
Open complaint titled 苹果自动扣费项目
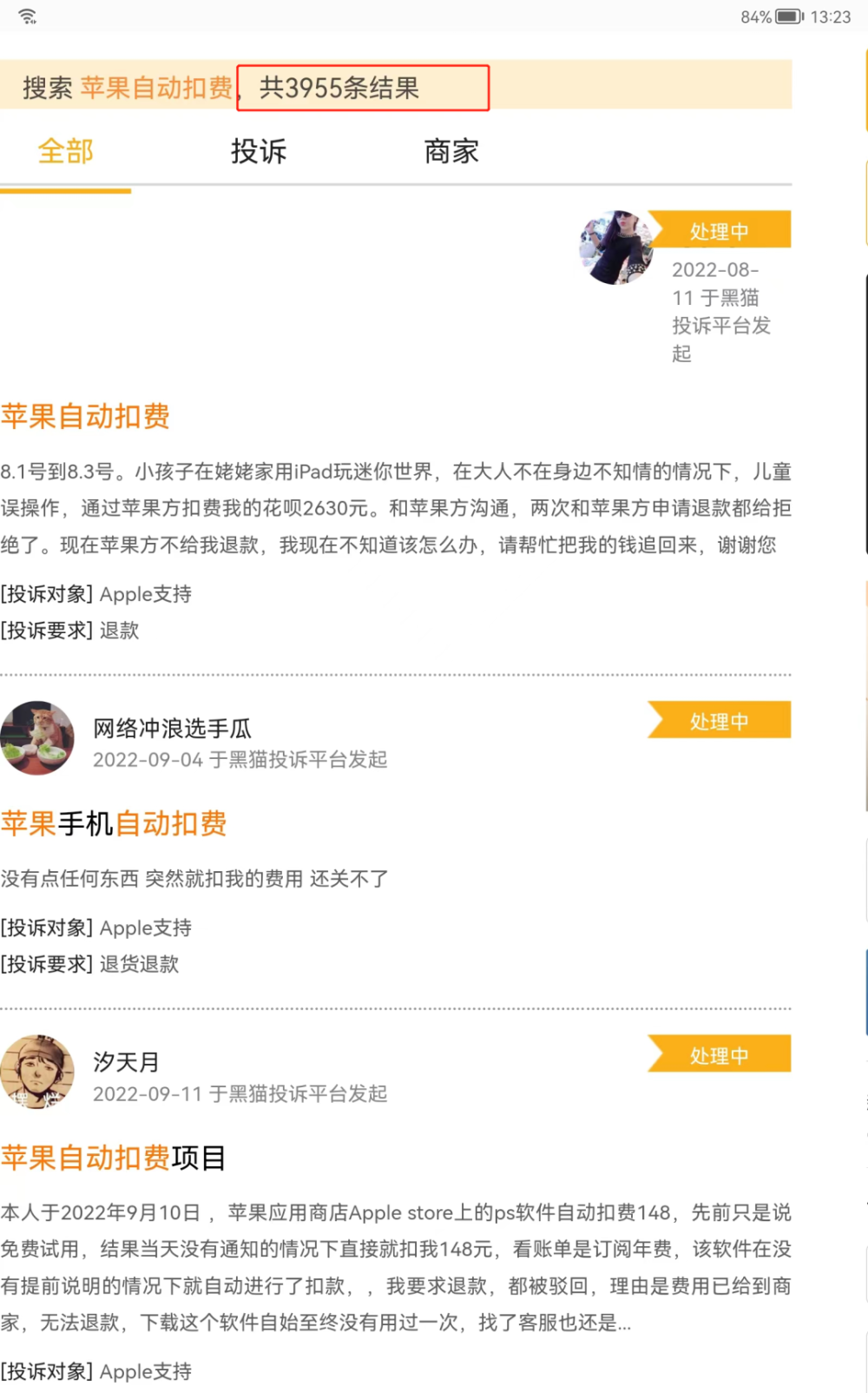tap(114, 1158)
